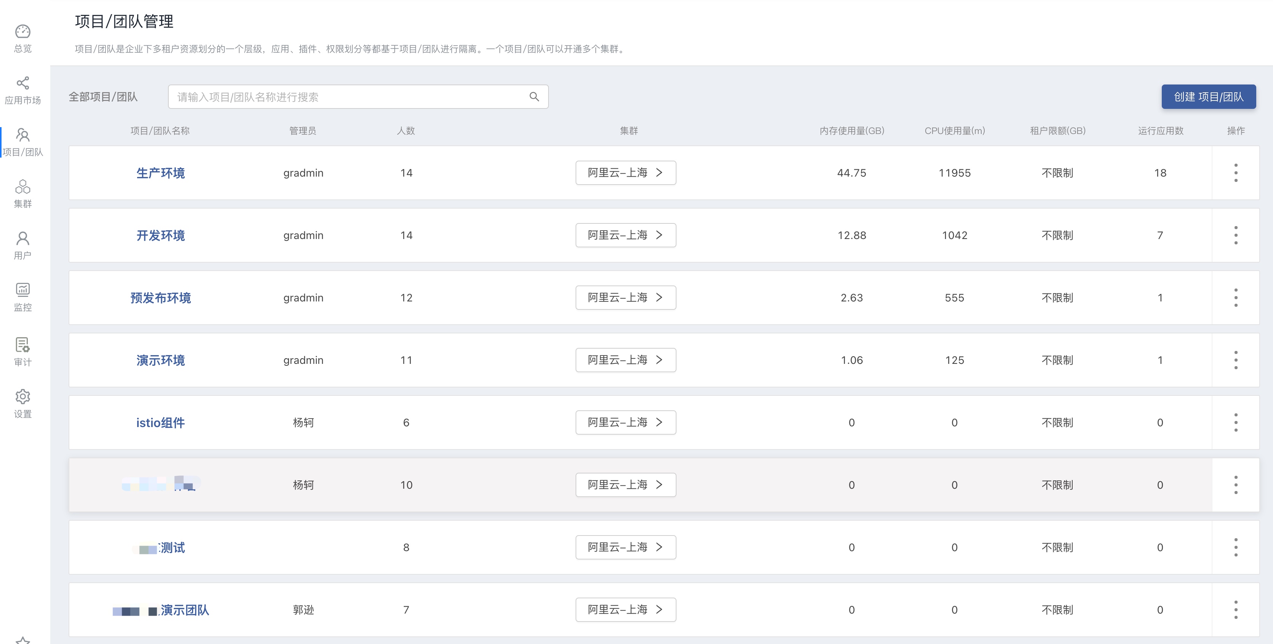Select the 项目/团队 sidebar icon

(x=23, y=135)
